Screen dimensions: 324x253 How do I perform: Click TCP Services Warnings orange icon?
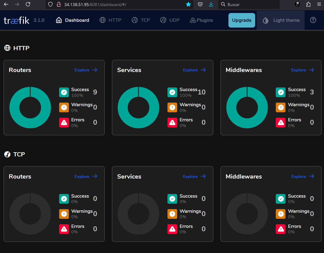tap(172, 214)
